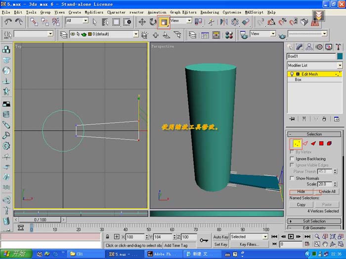Click the Pin Stack icon
Screen dimensions: 346x259
tap(292, 119)
